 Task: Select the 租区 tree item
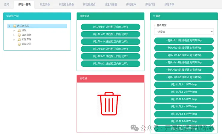[x=24, y=30]
